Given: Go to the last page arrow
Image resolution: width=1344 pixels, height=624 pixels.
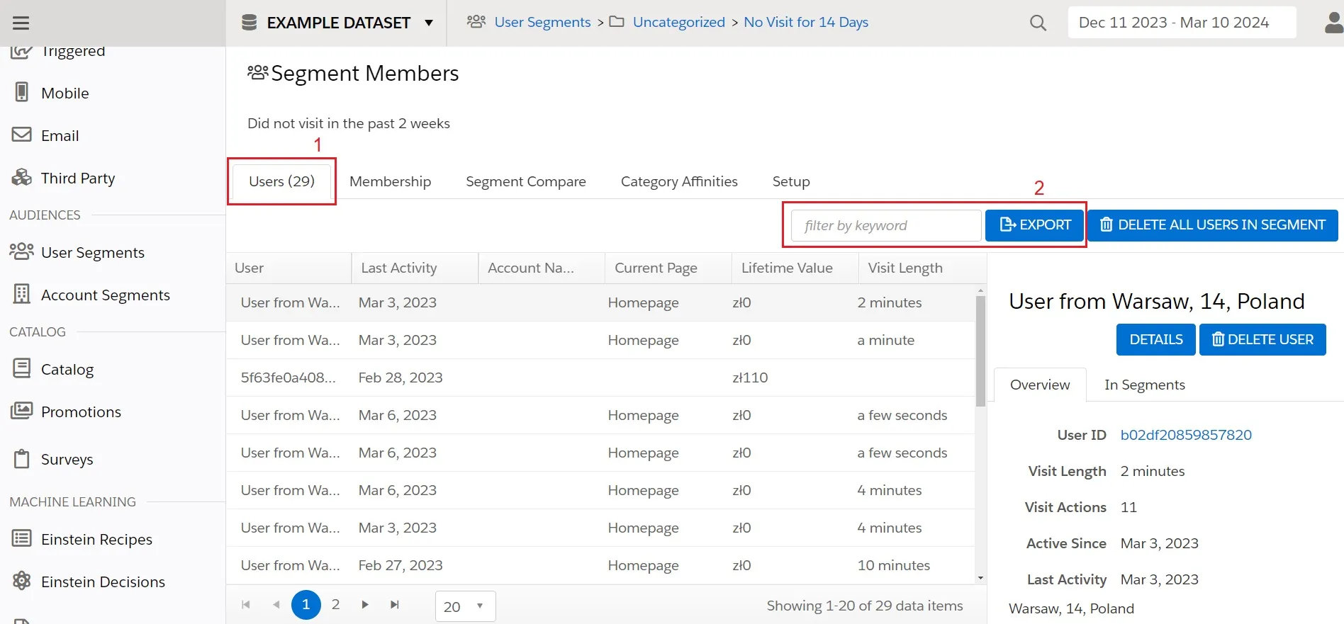Looking at the screenshot, I should (x=395, y=605).
